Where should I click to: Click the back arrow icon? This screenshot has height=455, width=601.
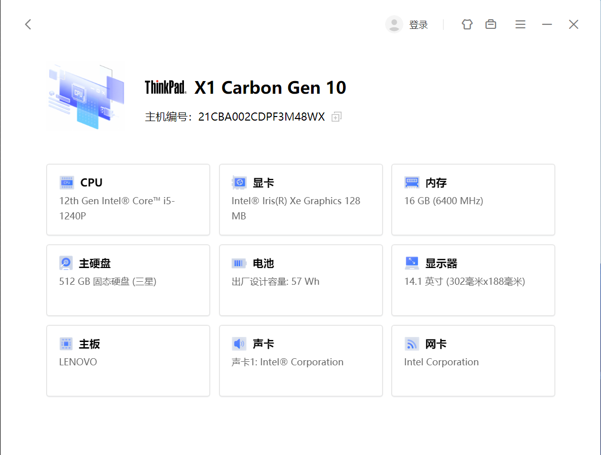pos(28,24)
